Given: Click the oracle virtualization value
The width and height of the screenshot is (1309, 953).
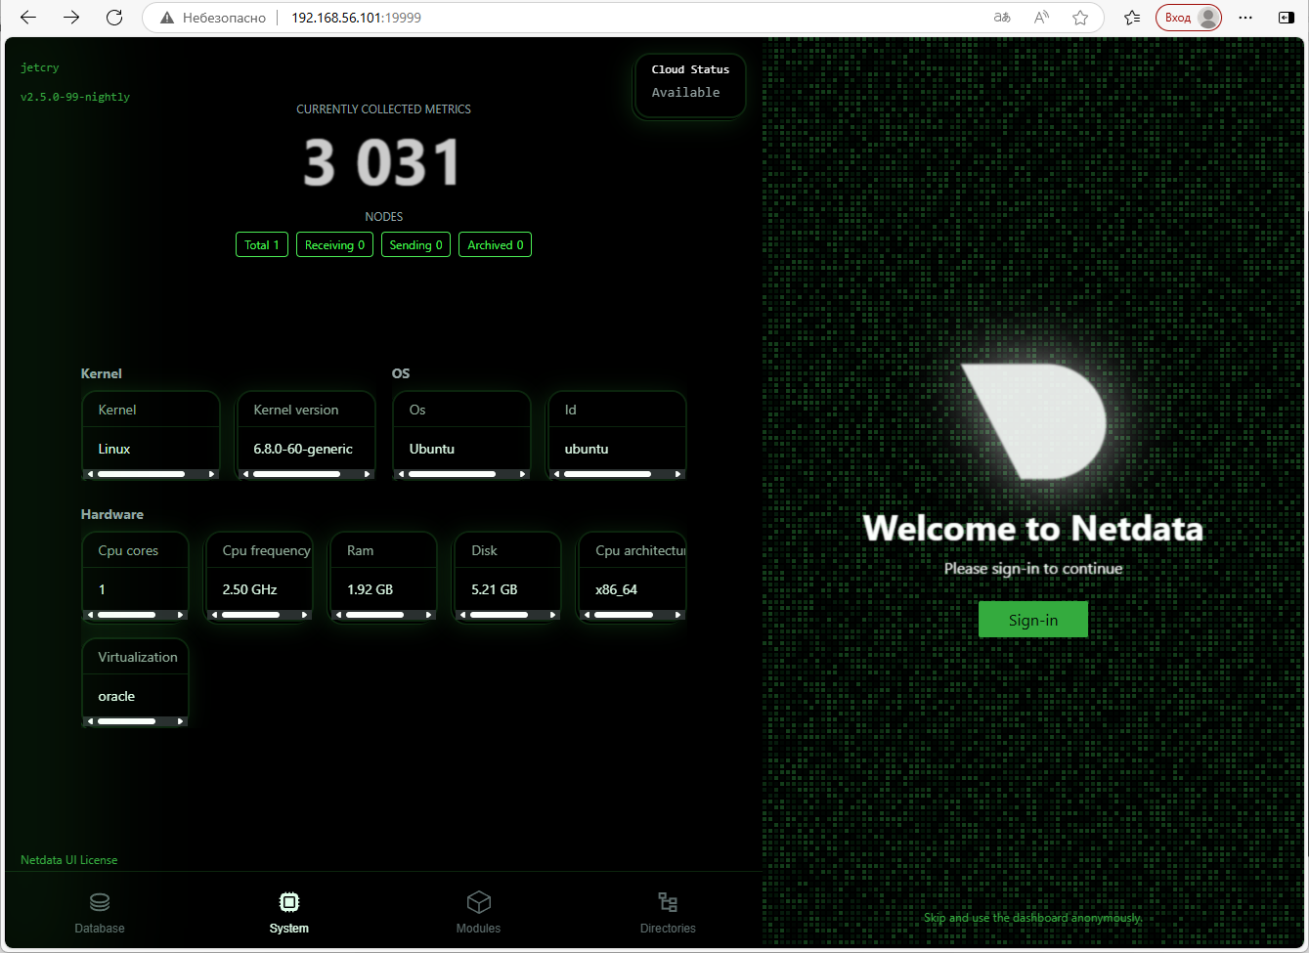Looking at the screenshot, I should click(116, 696).
